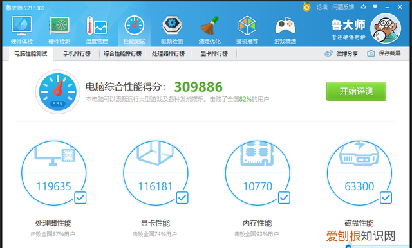Viewport: 412px width, 248px height.
Task: Toggle 内存性能 test checkbox
Action: (284, 198)
